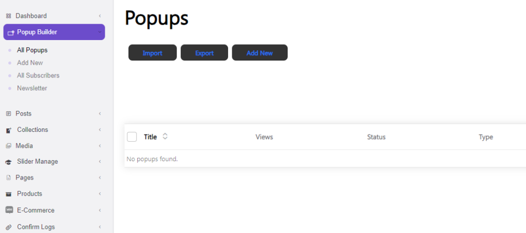Screen dimensions: 526x233
Task: Click the Status column header
Action: coord(376,137)
